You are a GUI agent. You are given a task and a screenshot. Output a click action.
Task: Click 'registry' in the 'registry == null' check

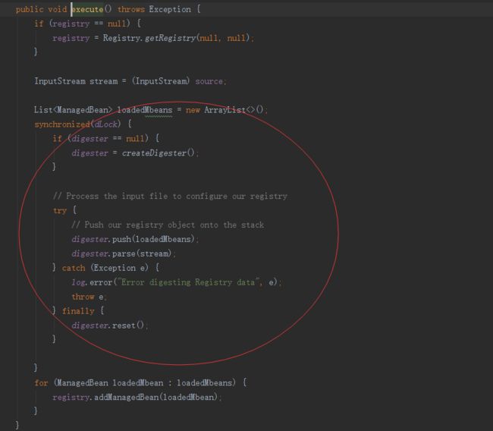(71, 24)
